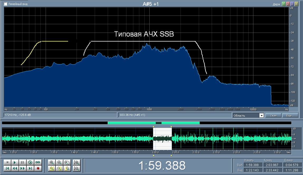Image resolution: width=303 pixels, height=175 pixels.
Task: Zoom in vertically on amplitude
Action: tap(77, 162)
